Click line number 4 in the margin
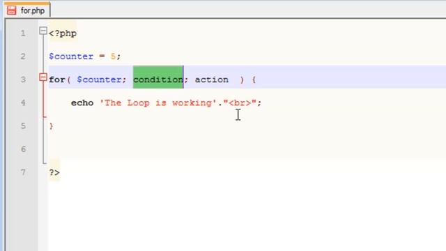The width and height of the screenshot is (446, 251). (23, 102)
